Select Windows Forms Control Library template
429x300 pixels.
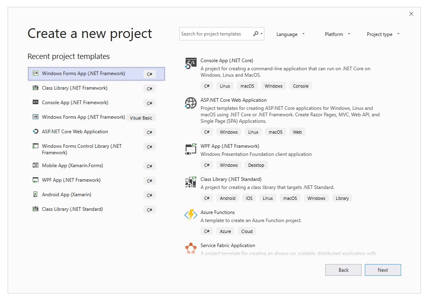96,149
